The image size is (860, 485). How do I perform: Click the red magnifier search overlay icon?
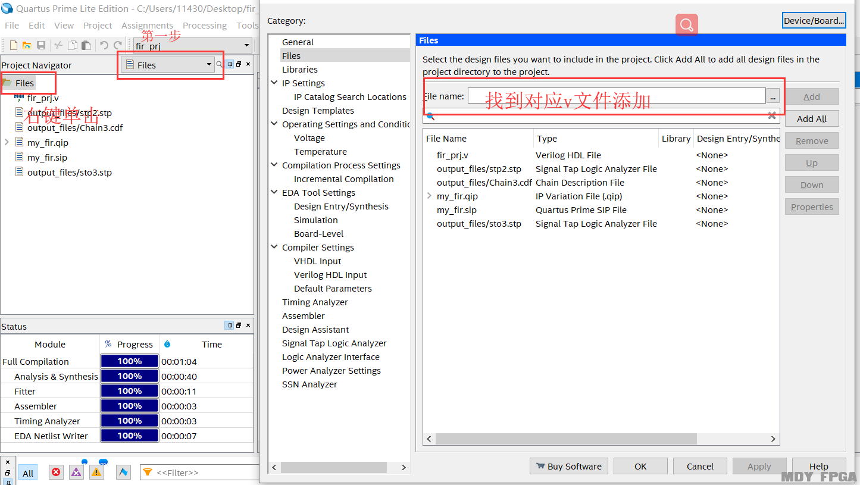(x=686, y=25)
